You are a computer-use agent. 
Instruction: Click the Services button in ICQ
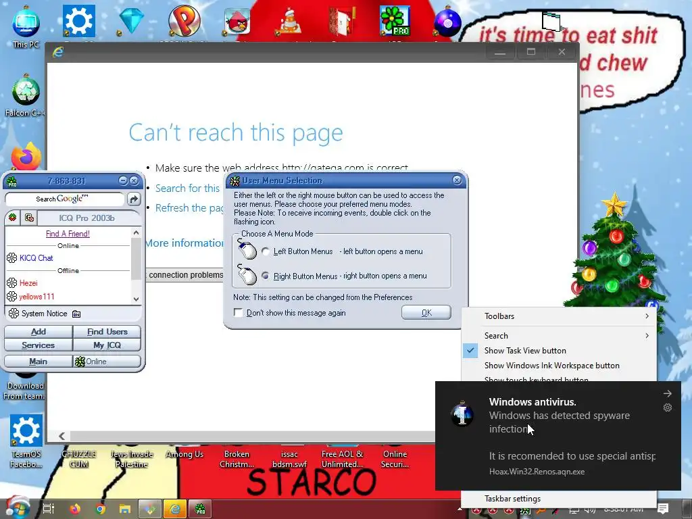pyautogui.click(x=39, y=345)
